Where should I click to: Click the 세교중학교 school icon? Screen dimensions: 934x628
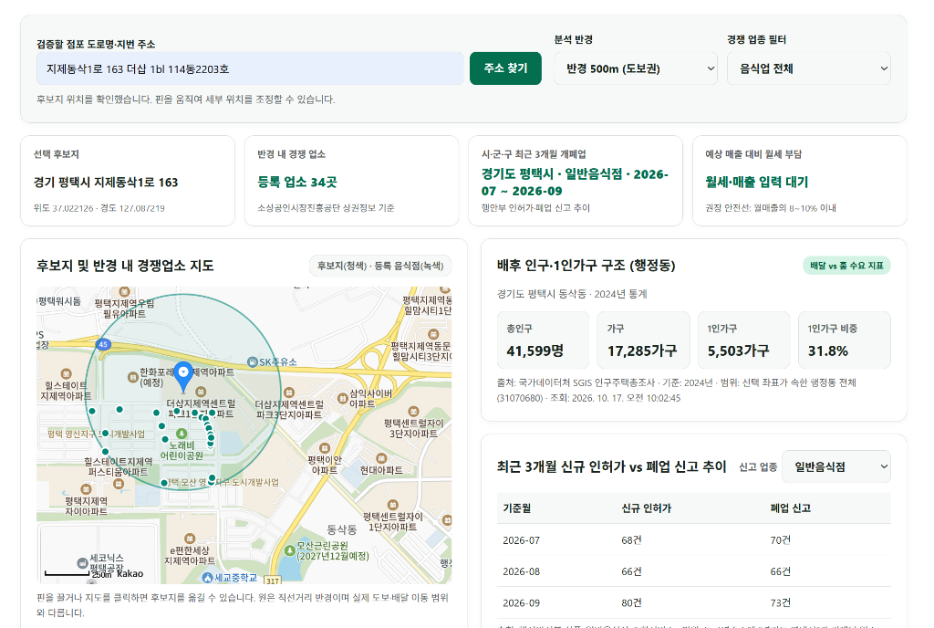click(x=207, y=578)
